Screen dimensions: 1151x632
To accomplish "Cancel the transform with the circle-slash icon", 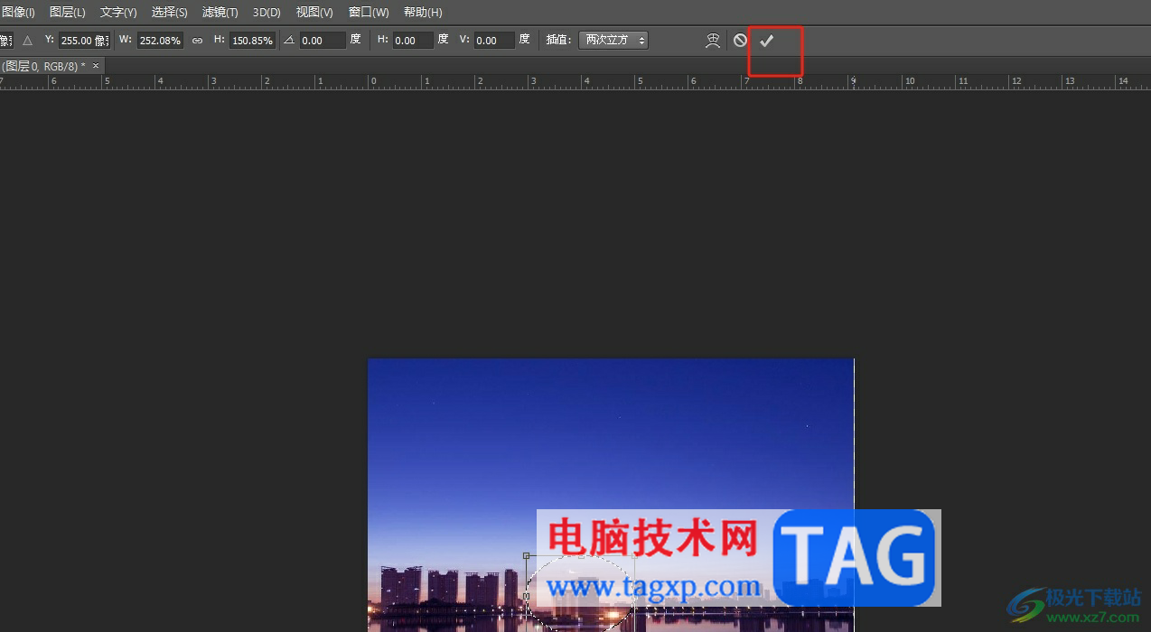I will tap(740, 41).
